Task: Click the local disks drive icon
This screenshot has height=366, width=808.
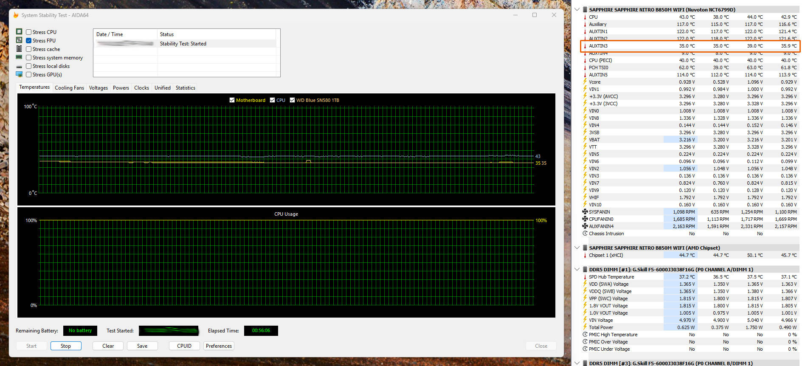Action: tap(19, 66)
